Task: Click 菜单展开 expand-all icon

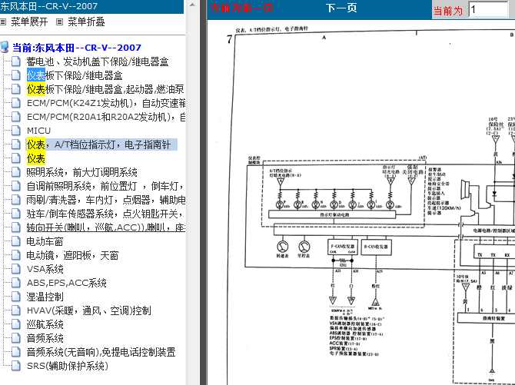Action: click(x=3, y=22)
